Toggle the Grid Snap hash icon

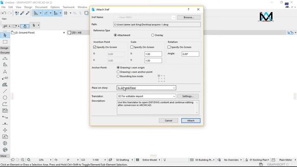66,13
